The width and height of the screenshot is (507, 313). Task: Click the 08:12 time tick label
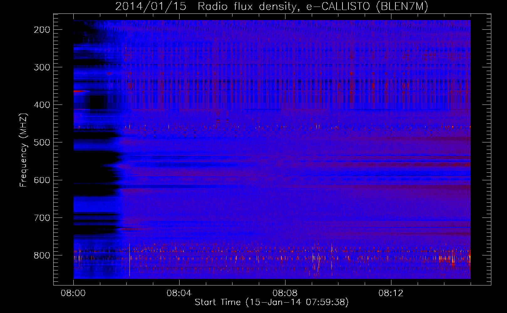click(391, 293)
